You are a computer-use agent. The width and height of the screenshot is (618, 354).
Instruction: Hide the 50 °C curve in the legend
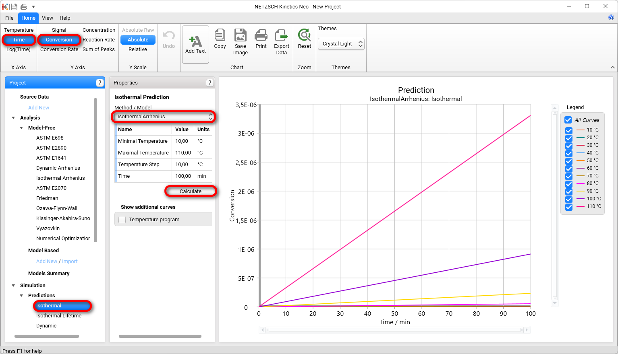pyautogui.click(x=568, y=161)
